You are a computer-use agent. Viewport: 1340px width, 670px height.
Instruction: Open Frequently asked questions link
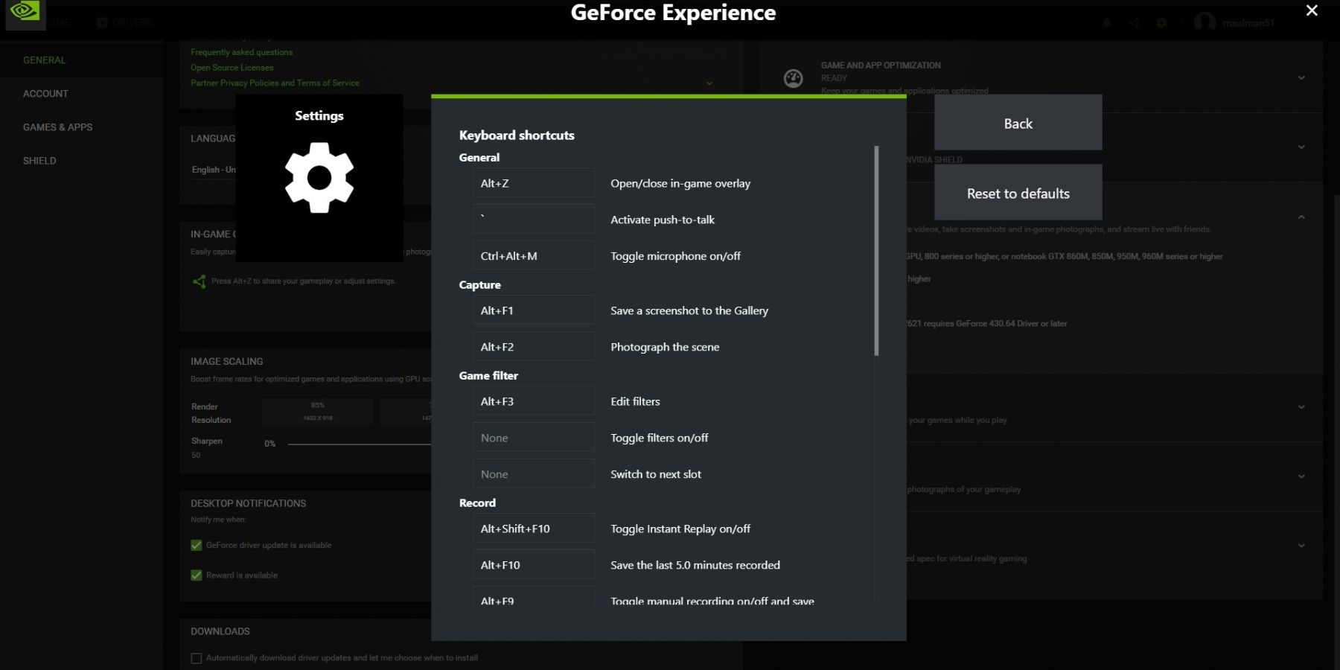(241, 52)
